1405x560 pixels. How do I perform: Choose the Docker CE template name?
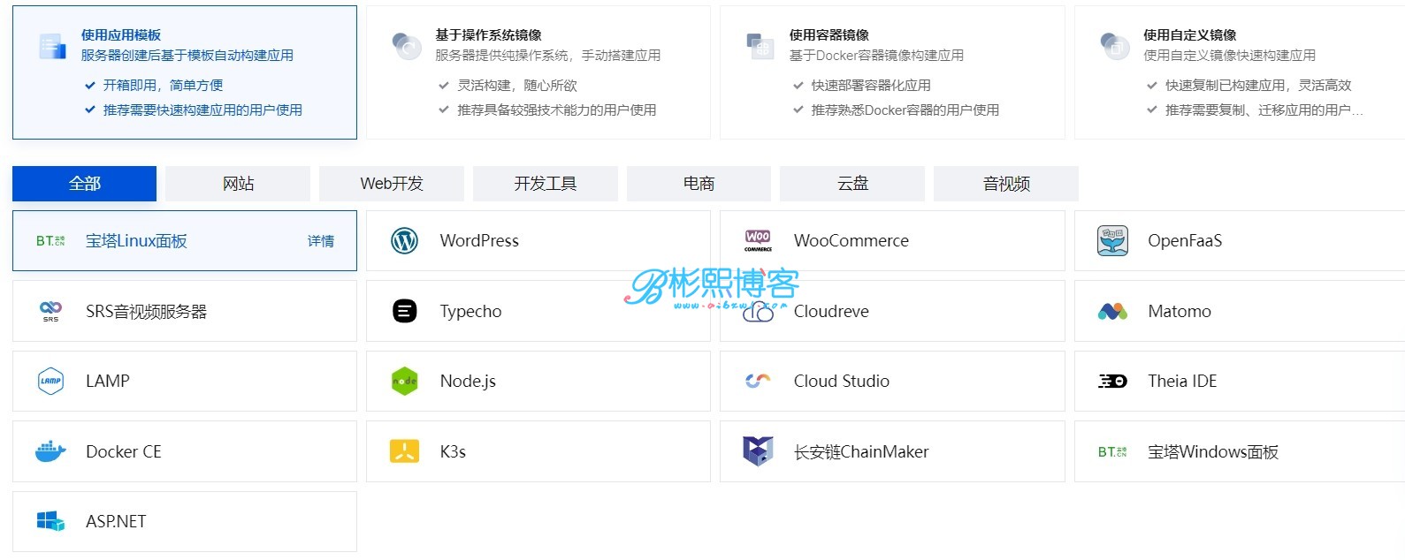(x=124, y=451)
